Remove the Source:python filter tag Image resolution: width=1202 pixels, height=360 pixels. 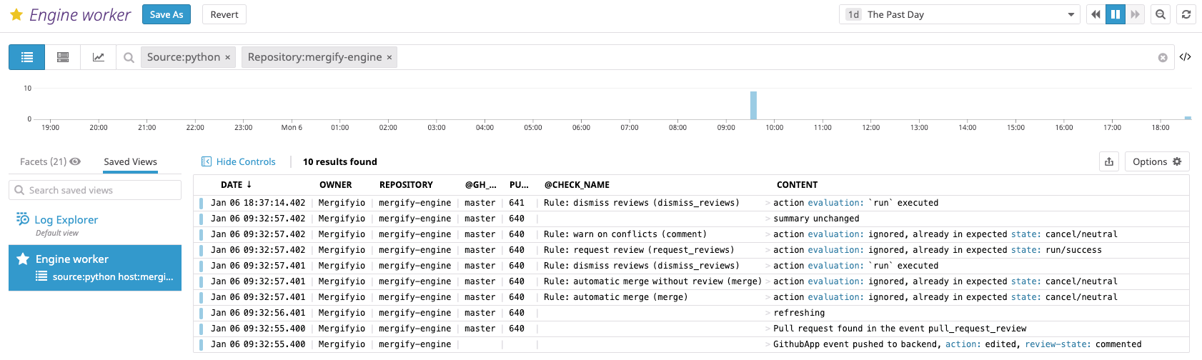228,58
